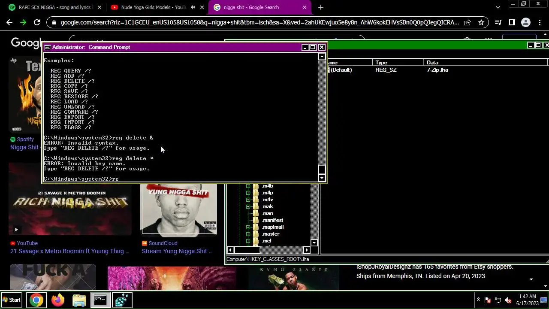Screen dimensions: 549x309
Task: Expand the .master registry key
Action: tap(248, 234)
